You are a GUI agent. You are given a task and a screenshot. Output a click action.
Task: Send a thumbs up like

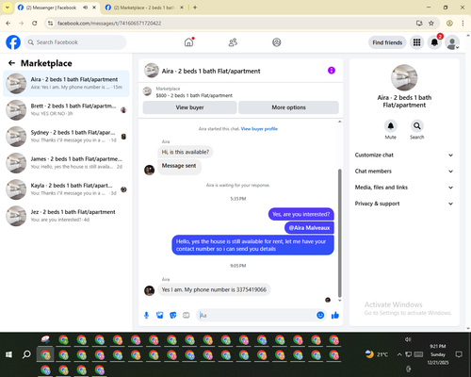tap(335, 315)
